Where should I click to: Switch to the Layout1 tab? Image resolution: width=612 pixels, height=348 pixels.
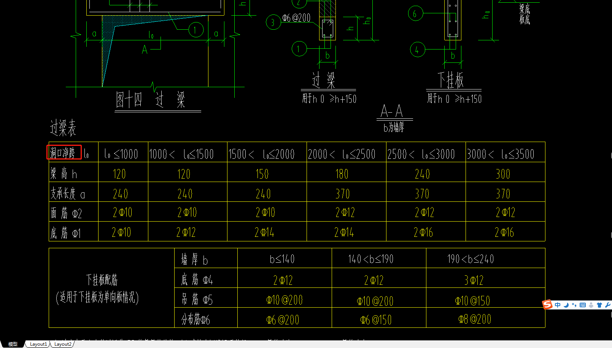(x=38, y=344)
